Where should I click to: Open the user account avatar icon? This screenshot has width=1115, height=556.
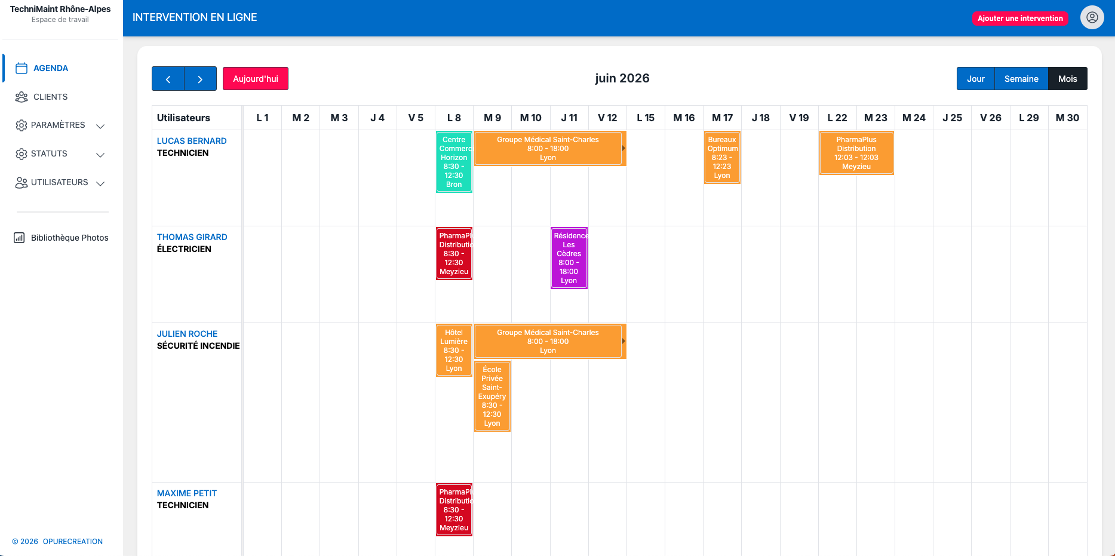(x=1092, y=17)
